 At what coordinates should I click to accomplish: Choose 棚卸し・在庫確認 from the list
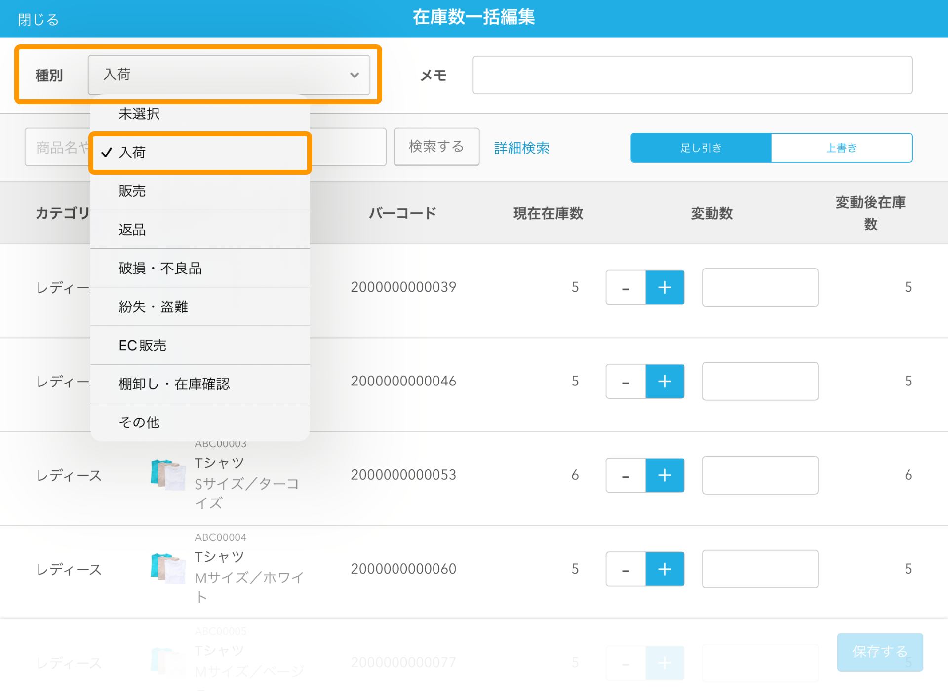pos(199,384)
